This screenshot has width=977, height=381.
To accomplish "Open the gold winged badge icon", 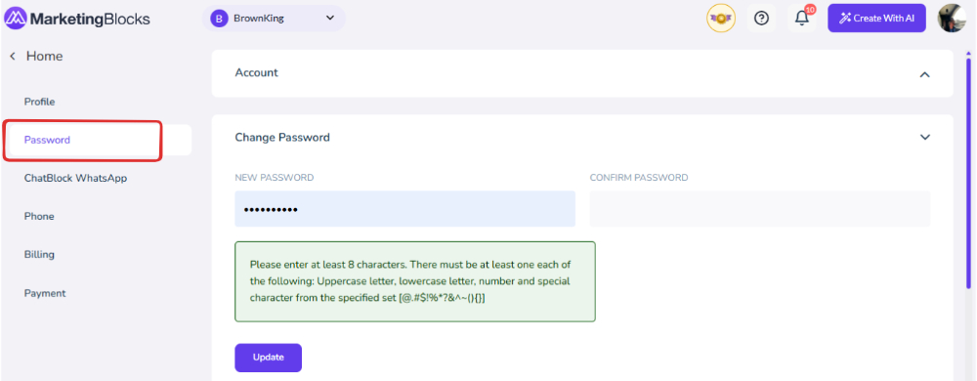I will point(721,19).
